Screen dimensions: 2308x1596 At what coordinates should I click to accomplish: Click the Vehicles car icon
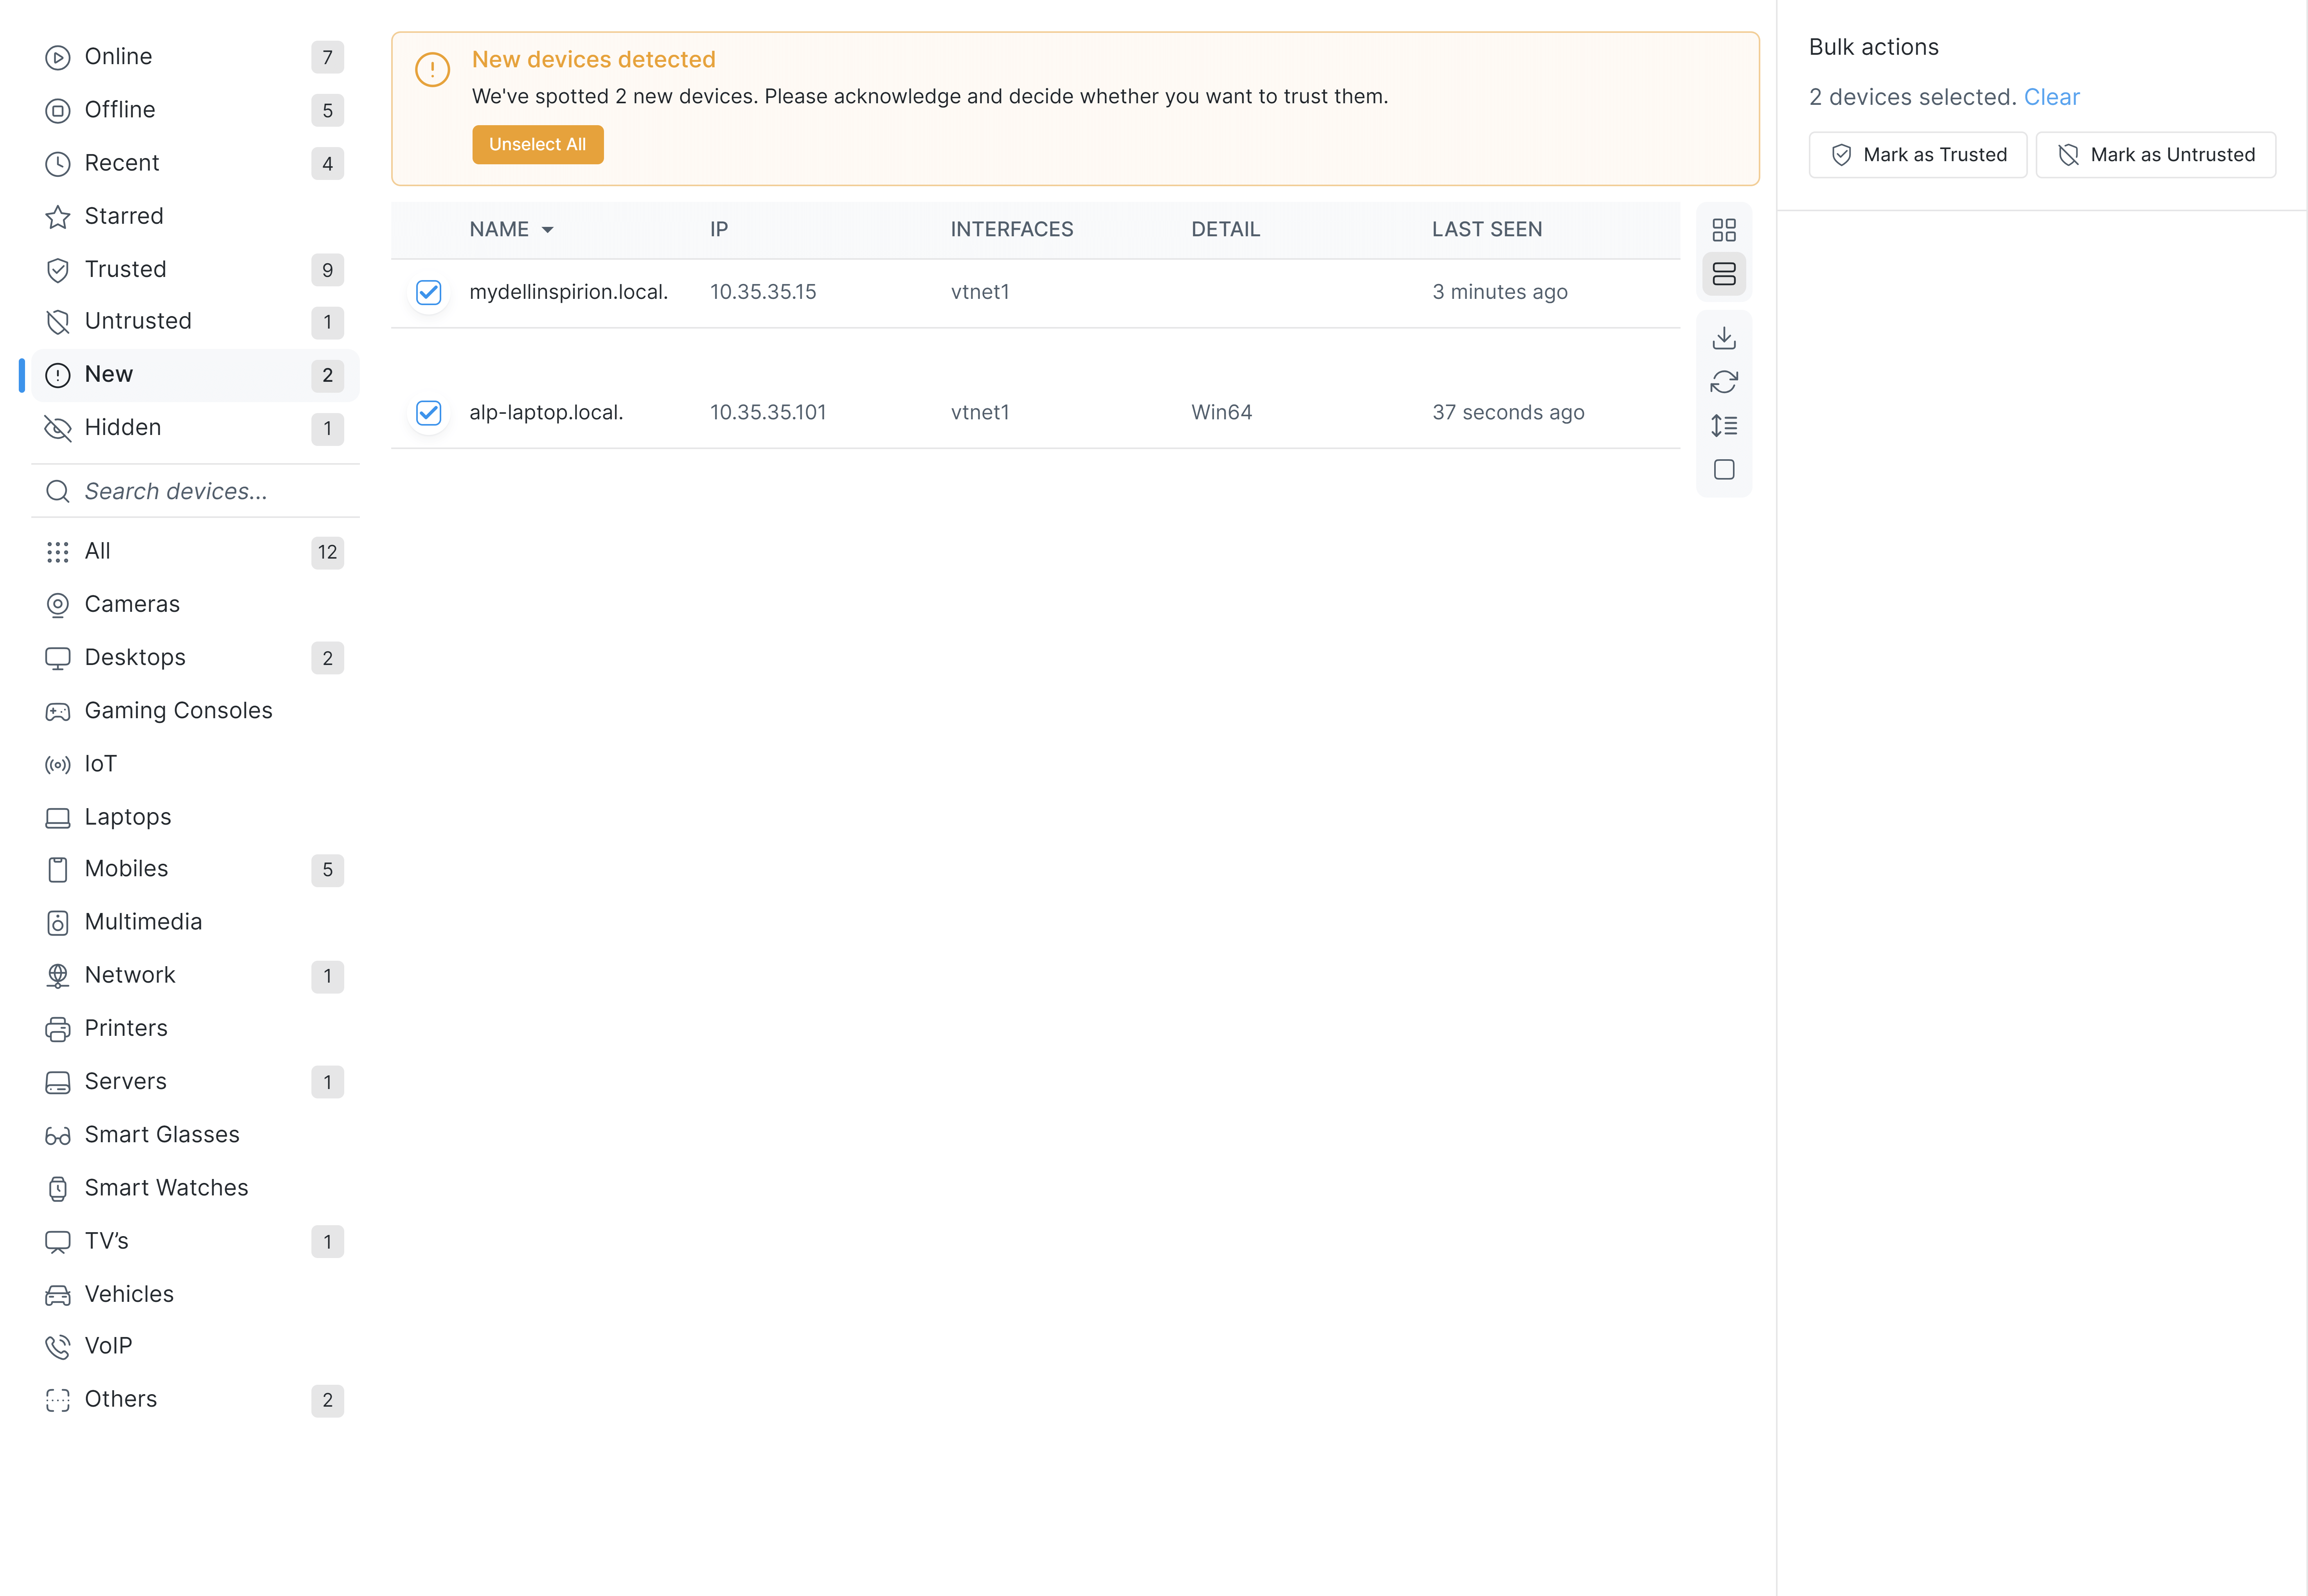pyautogui.click(x=58, y=1295)
